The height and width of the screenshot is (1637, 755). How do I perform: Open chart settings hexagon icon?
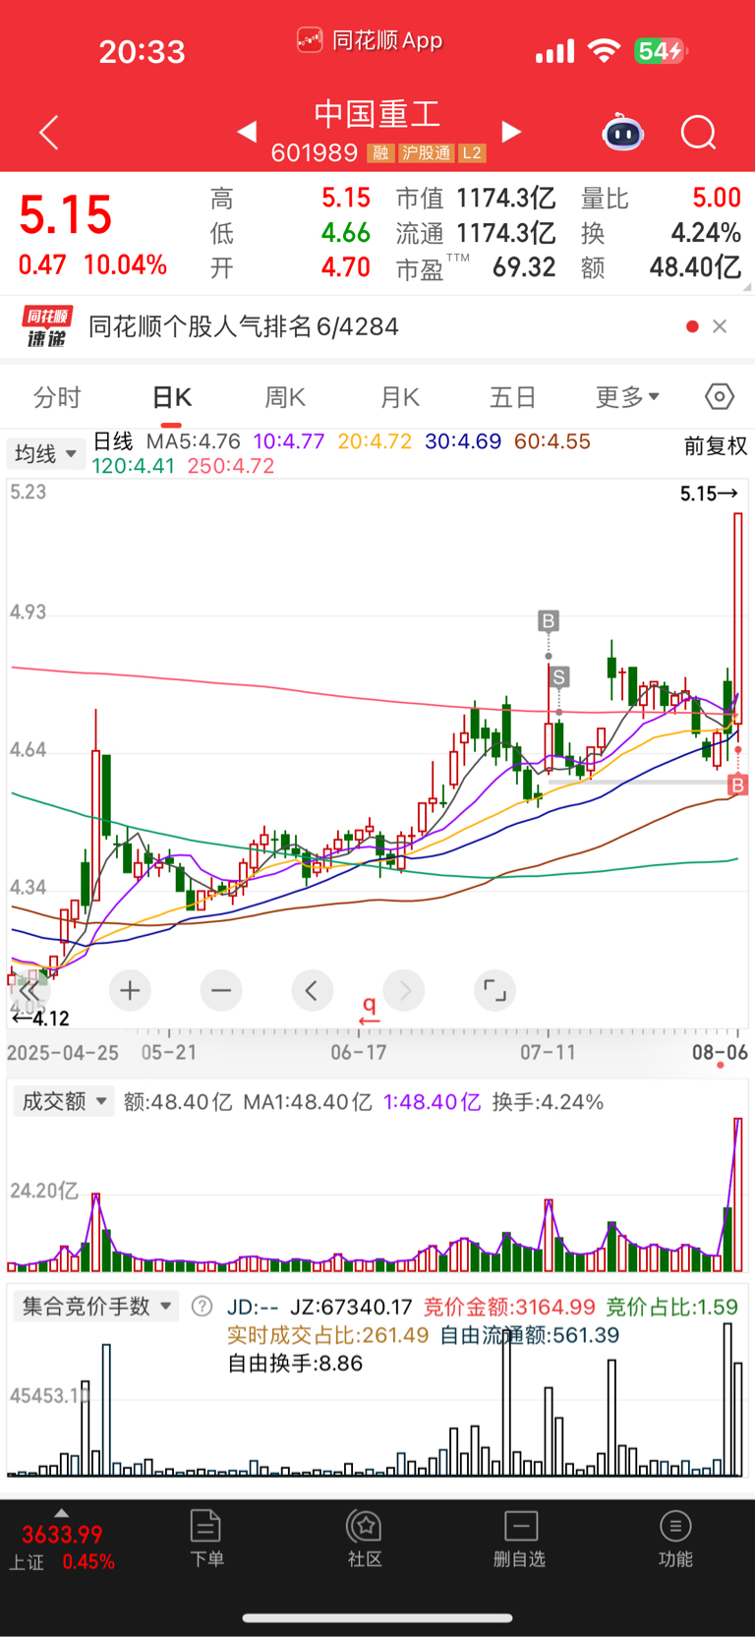click(x=720, y=396)
